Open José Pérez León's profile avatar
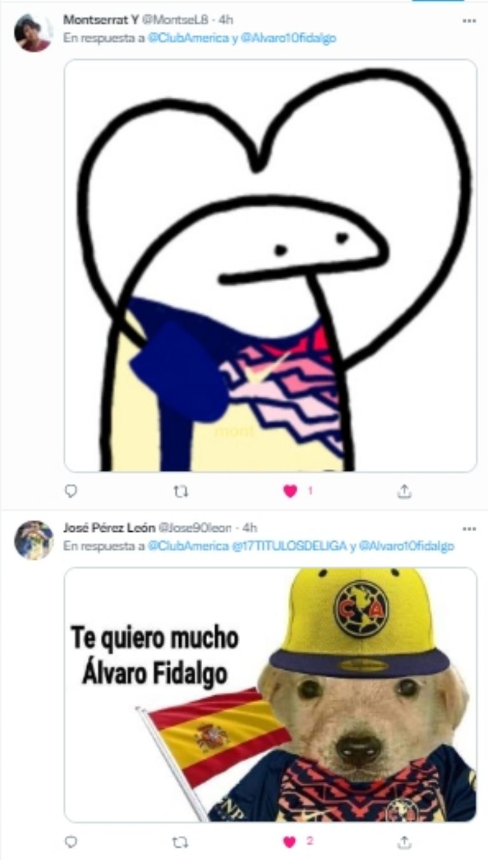 tap(33, 541)
